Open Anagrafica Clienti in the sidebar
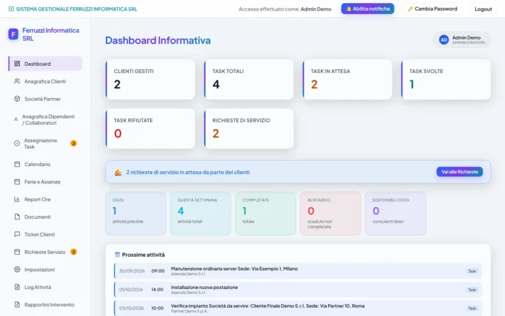The image size is (505, 316). click(45, 81)
